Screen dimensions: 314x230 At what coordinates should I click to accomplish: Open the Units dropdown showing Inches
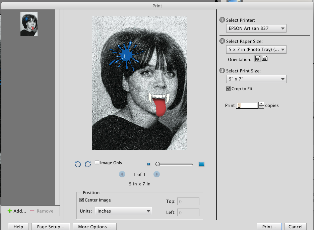pyautogui.click(x=123, y=211)
